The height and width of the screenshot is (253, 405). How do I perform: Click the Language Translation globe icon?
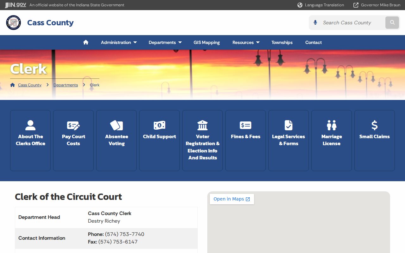click(x=300, y=5)
